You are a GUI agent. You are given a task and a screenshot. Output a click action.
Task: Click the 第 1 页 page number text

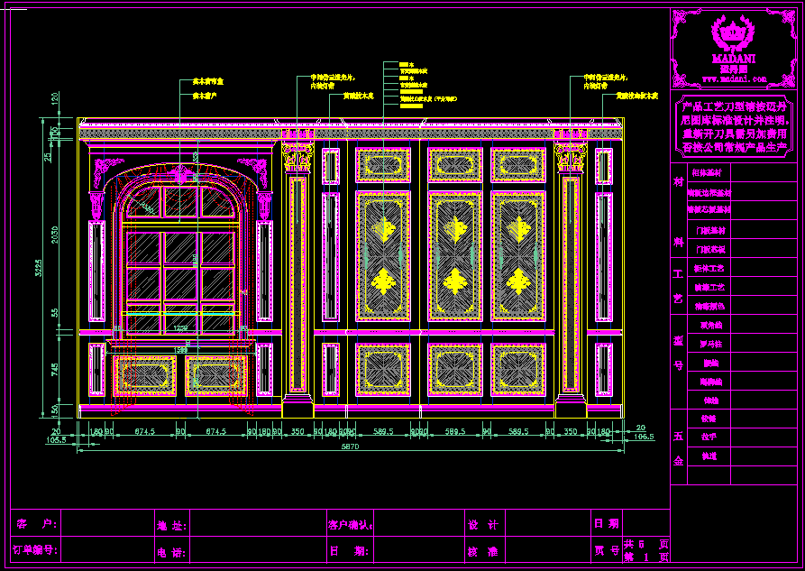pyautogui.click(x=646, y=557)
